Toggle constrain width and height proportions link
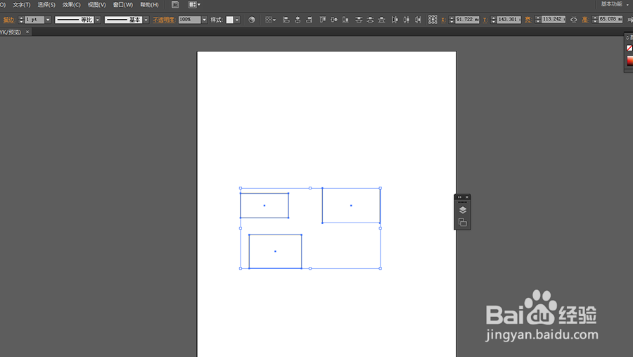 [573, 20]
